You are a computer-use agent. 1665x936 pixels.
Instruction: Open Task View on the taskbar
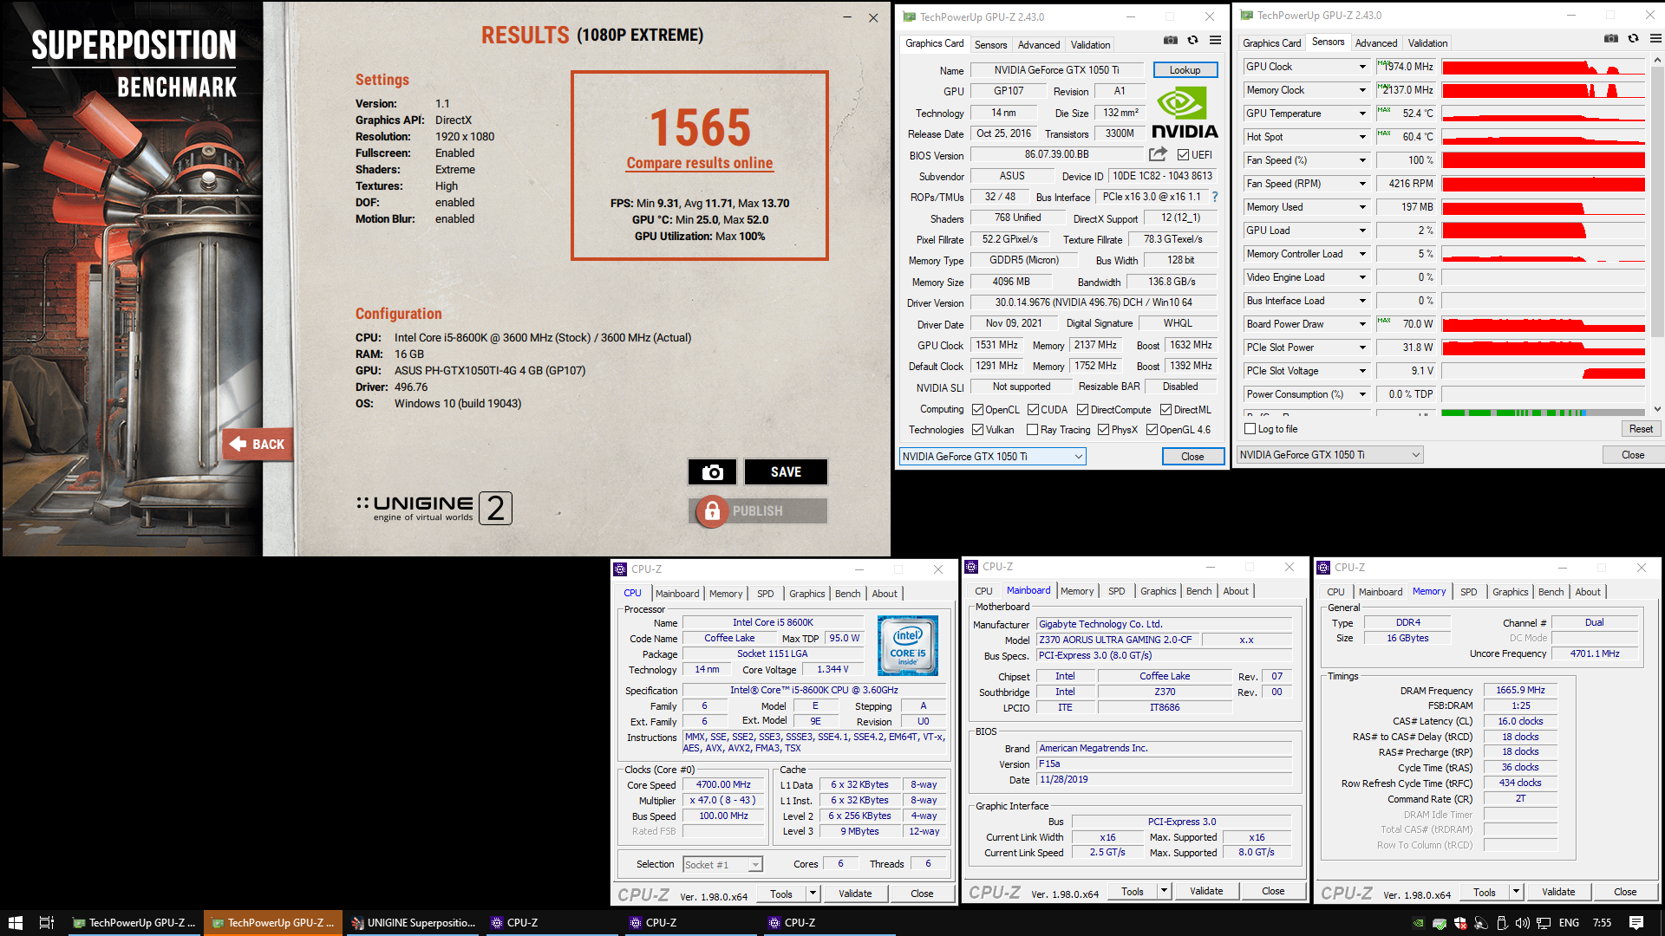[47, 923]
